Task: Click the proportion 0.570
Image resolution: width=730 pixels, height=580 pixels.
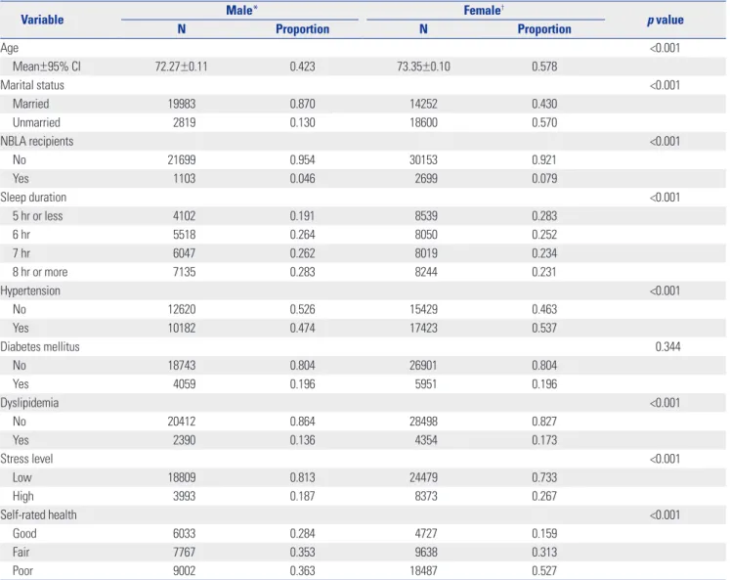Action: pos(544,122)
